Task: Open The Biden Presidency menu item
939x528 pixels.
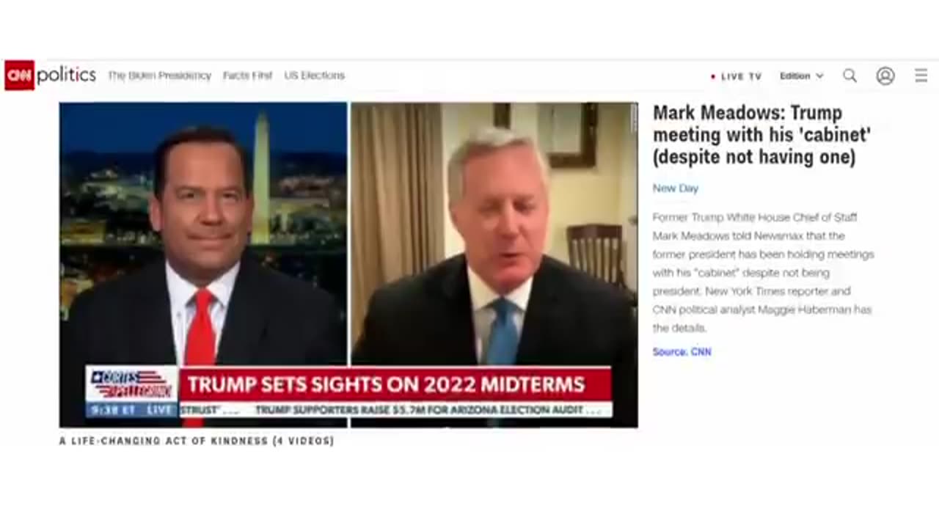Action: click(x=159, y=76)
